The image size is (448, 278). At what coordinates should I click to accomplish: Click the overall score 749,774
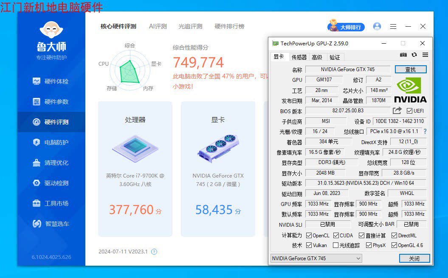click(198, 62)
